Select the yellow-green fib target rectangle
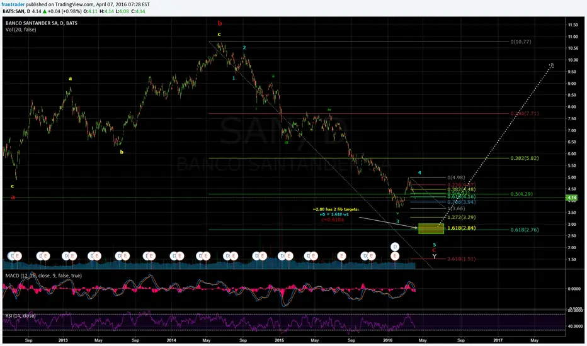This screenshot has height=346, width=587. (x=431, y=228)
